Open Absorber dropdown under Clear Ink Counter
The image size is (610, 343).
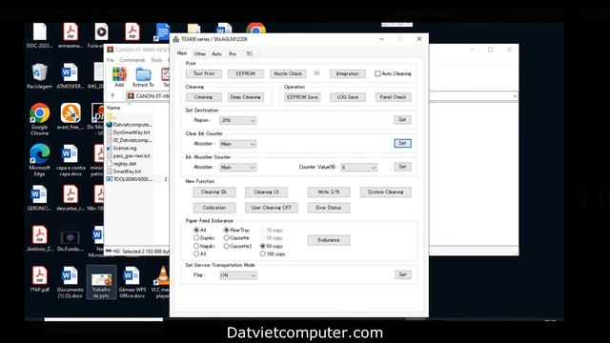237,144
